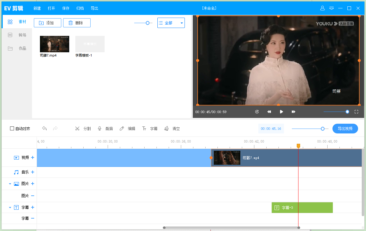Click the 图片 track picture icon
Viewport: 366px width, 231px height.
click(16, 184)
